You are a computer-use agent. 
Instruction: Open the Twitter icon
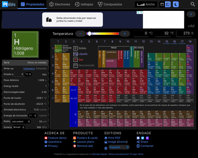[x=143, y=138]
